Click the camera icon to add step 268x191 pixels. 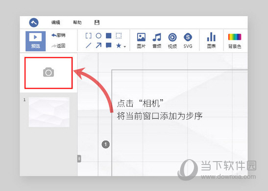click(49, 72)
